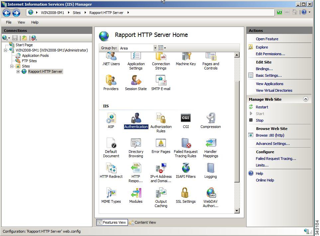The image size is (320, 236).
Task: Collapse the Manage Web Site section
Action: tap(305, 99)
